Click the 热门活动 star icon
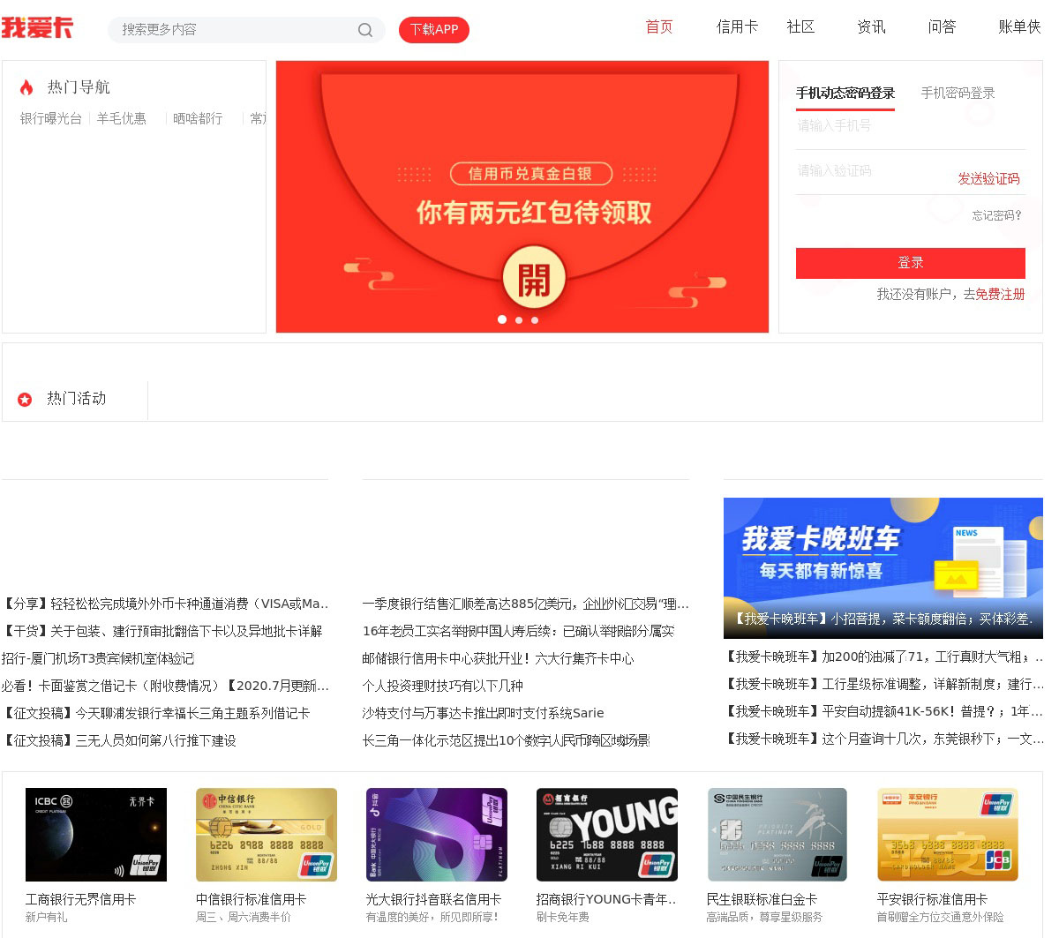 point(25,400)
